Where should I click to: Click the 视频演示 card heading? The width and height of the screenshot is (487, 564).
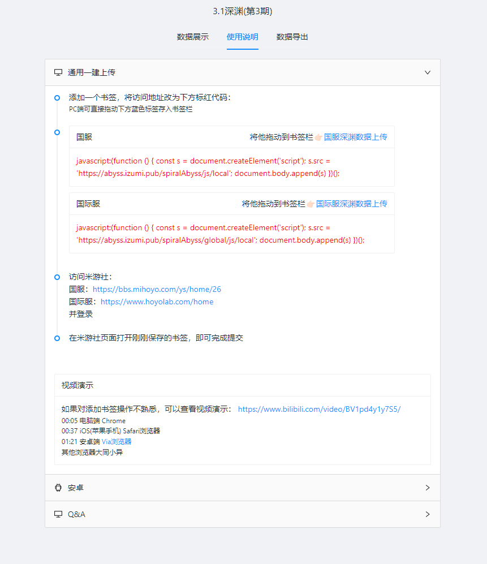(x=77, y=385)
